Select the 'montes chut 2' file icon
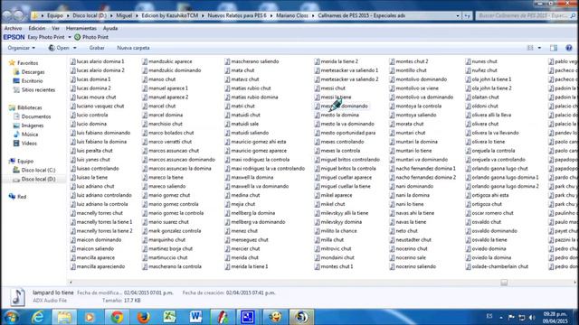579x325 pixels. tap(392, 61)
